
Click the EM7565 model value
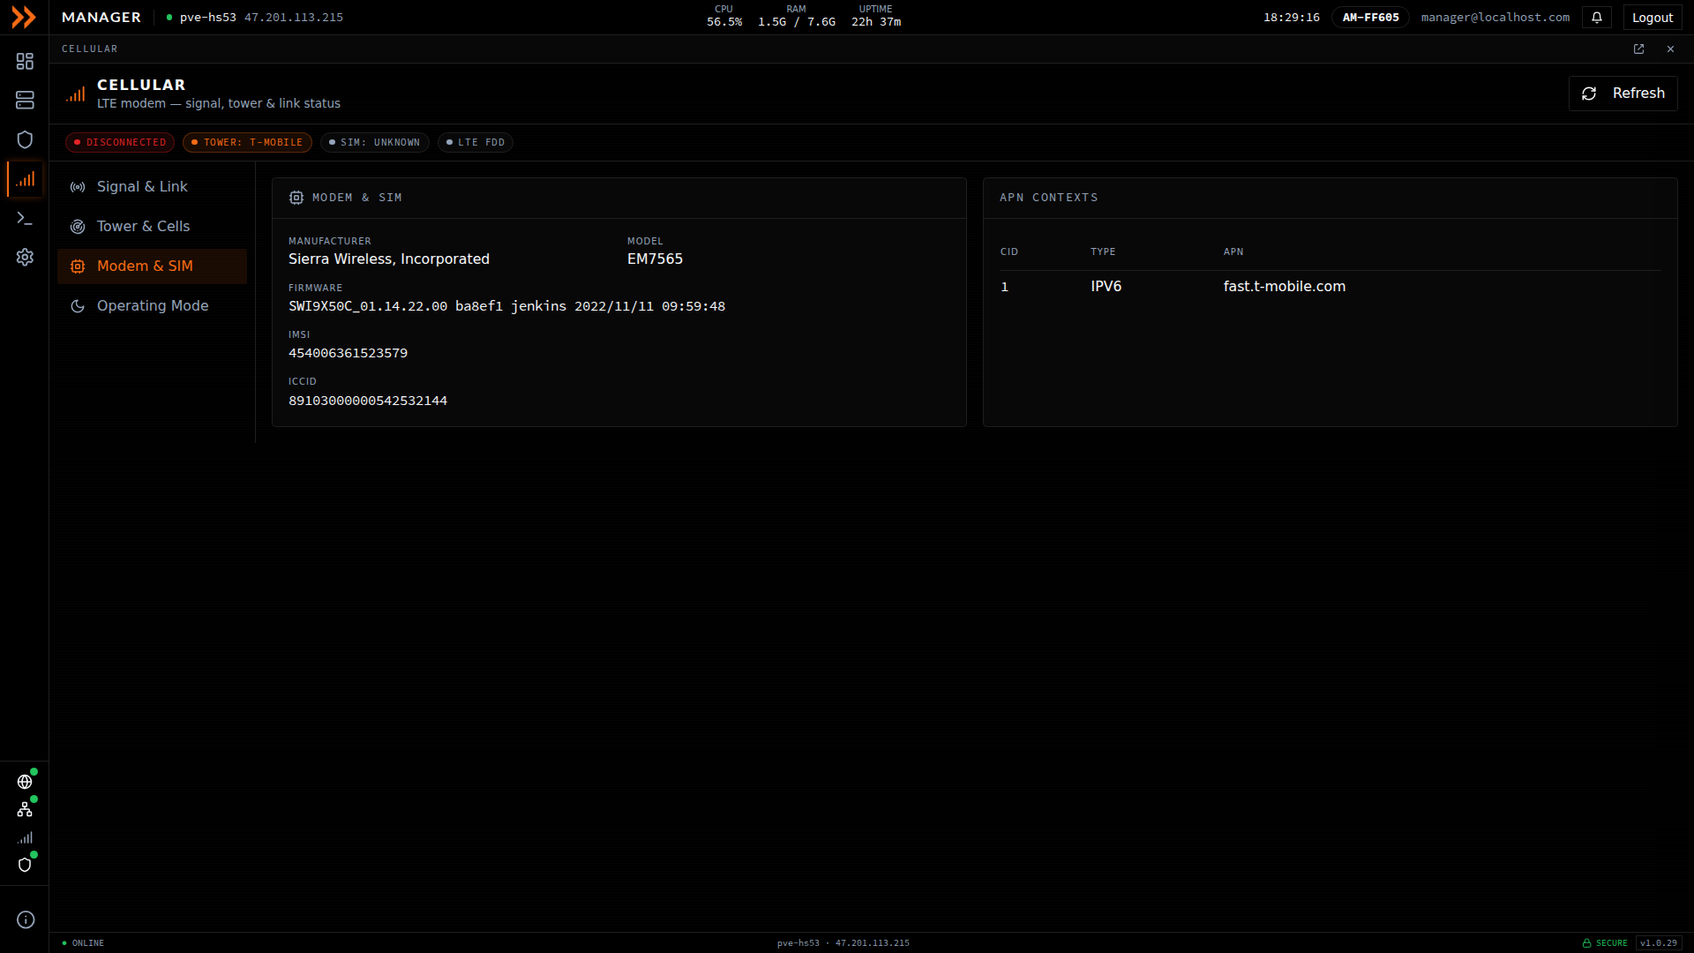tap(655, 259)
